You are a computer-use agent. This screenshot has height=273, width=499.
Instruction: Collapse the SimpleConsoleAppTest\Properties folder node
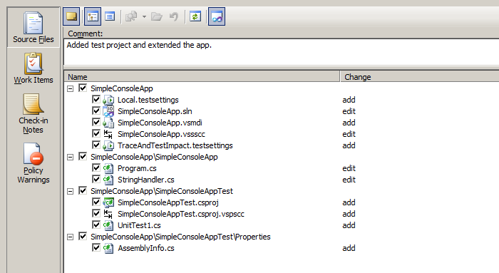(x=71, y=237)
